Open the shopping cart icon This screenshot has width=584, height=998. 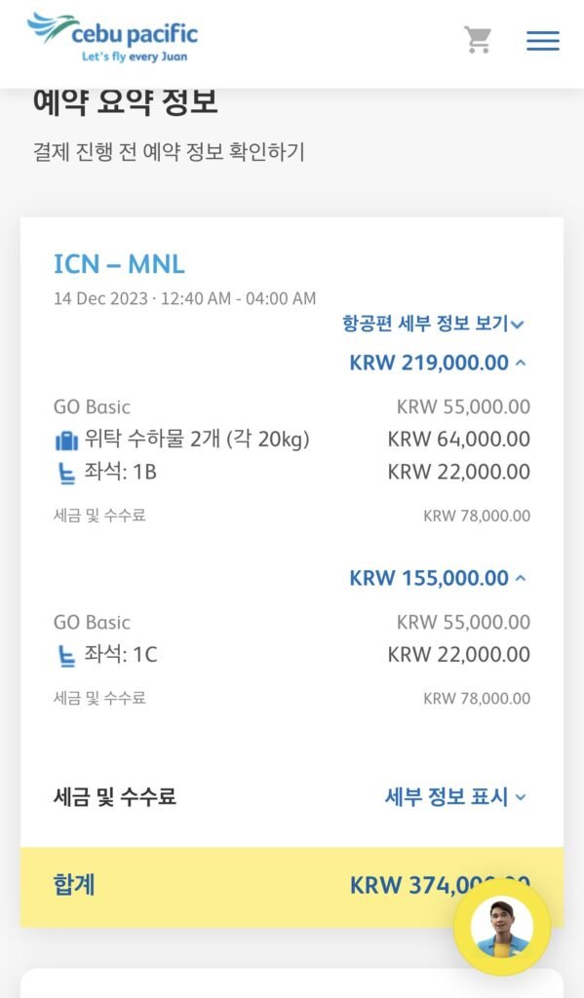[x=478, y=40]
